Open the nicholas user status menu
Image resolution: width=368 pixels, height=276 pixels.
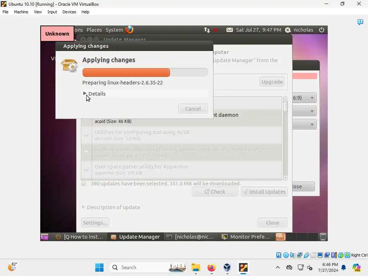(x=299, y=30)
